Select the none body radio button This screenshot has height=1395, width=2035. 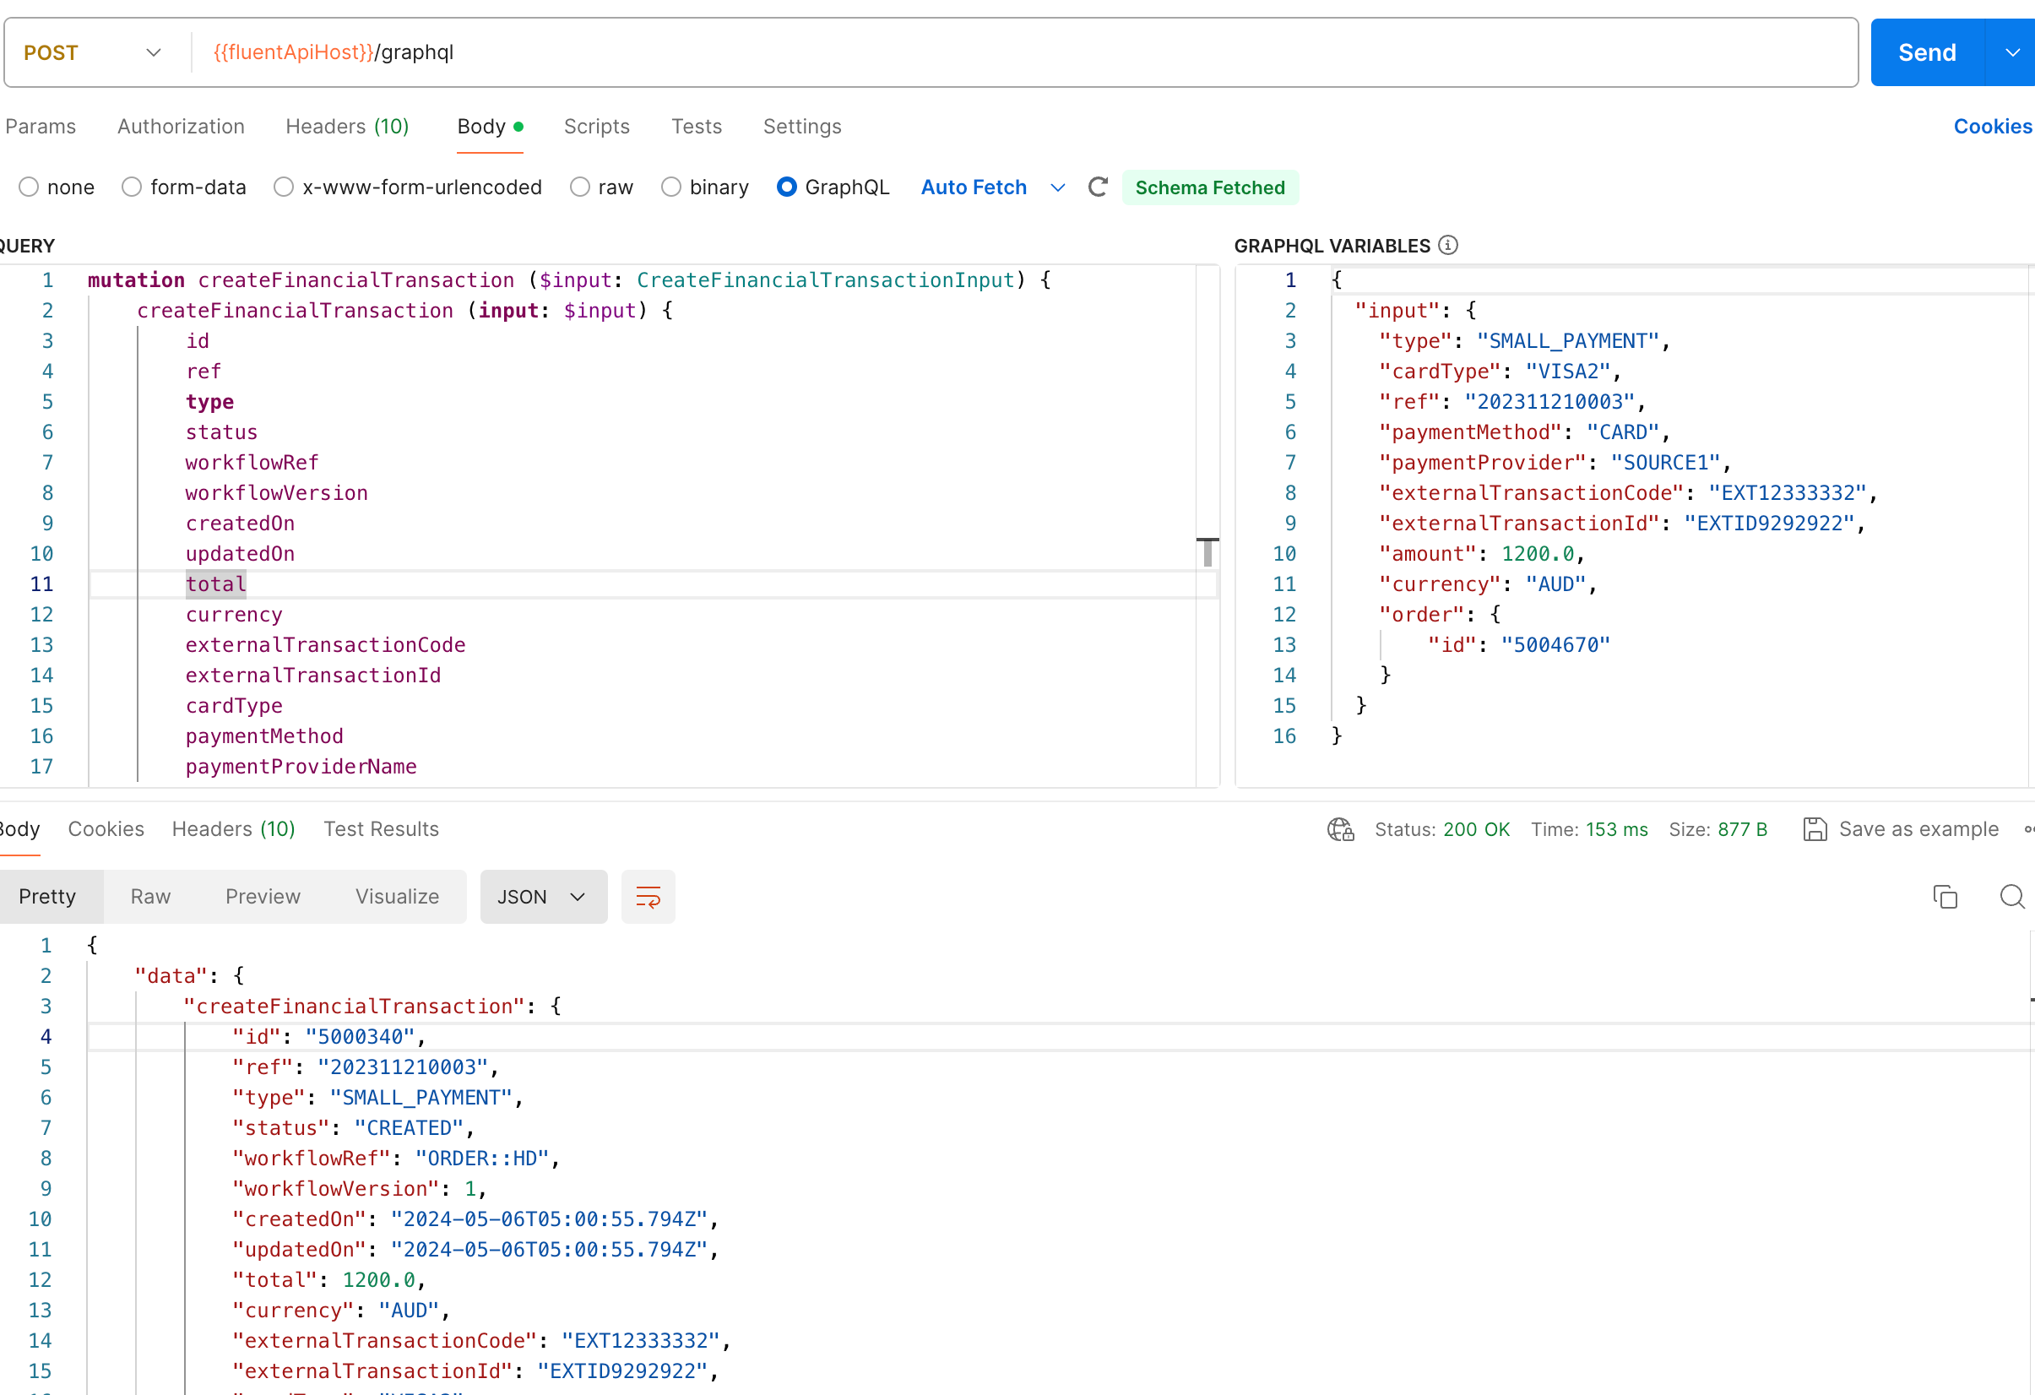[x=29, y=187]
